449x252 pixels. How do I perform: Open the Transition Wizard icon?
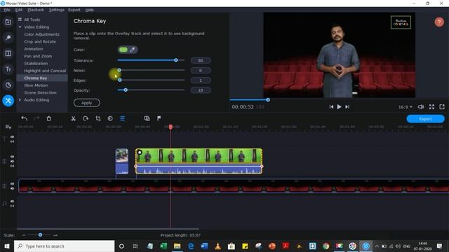(x=147, y=118)
